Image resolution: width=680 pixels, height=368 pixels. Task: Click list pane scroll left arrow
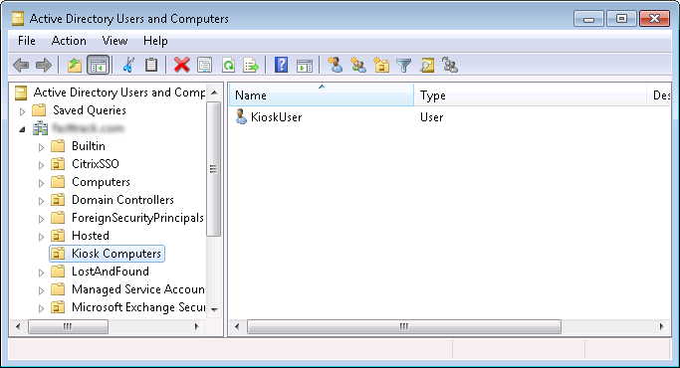[x=237, y=326]
